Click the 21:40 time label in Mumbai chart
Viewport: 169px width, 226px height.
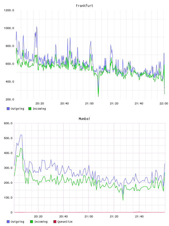click(139, 217)
